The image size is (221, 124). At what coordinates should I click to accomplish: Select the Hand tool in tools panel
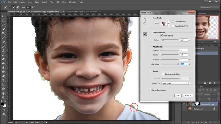click(3, 93)
